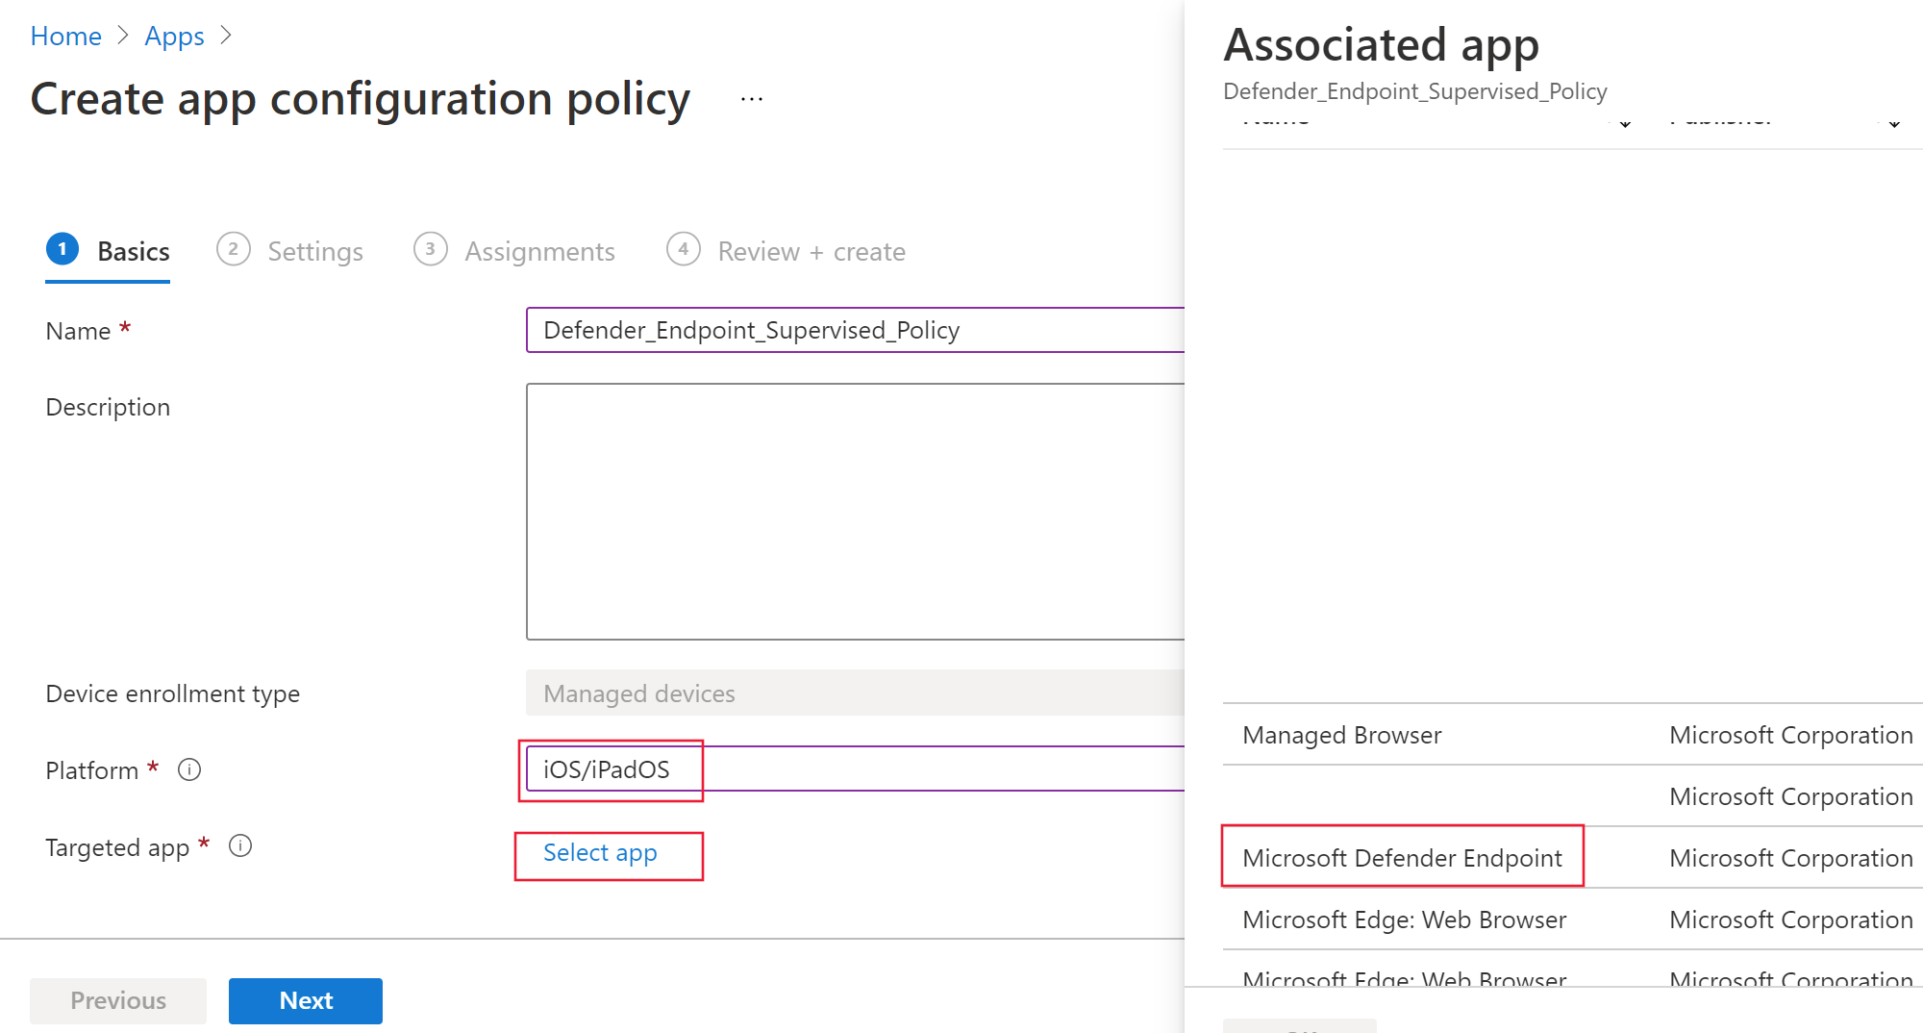The height and width of the screenshot is (1033, 1923).
Task: Show the Targeted app info tooltip icon
Action: coord(240,845)
